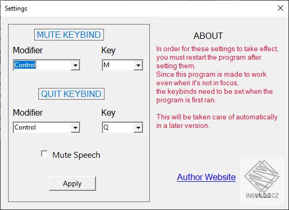Click the Settings title text
The height and width of the screenshot is (210, 289).
[x=16, y=9]
